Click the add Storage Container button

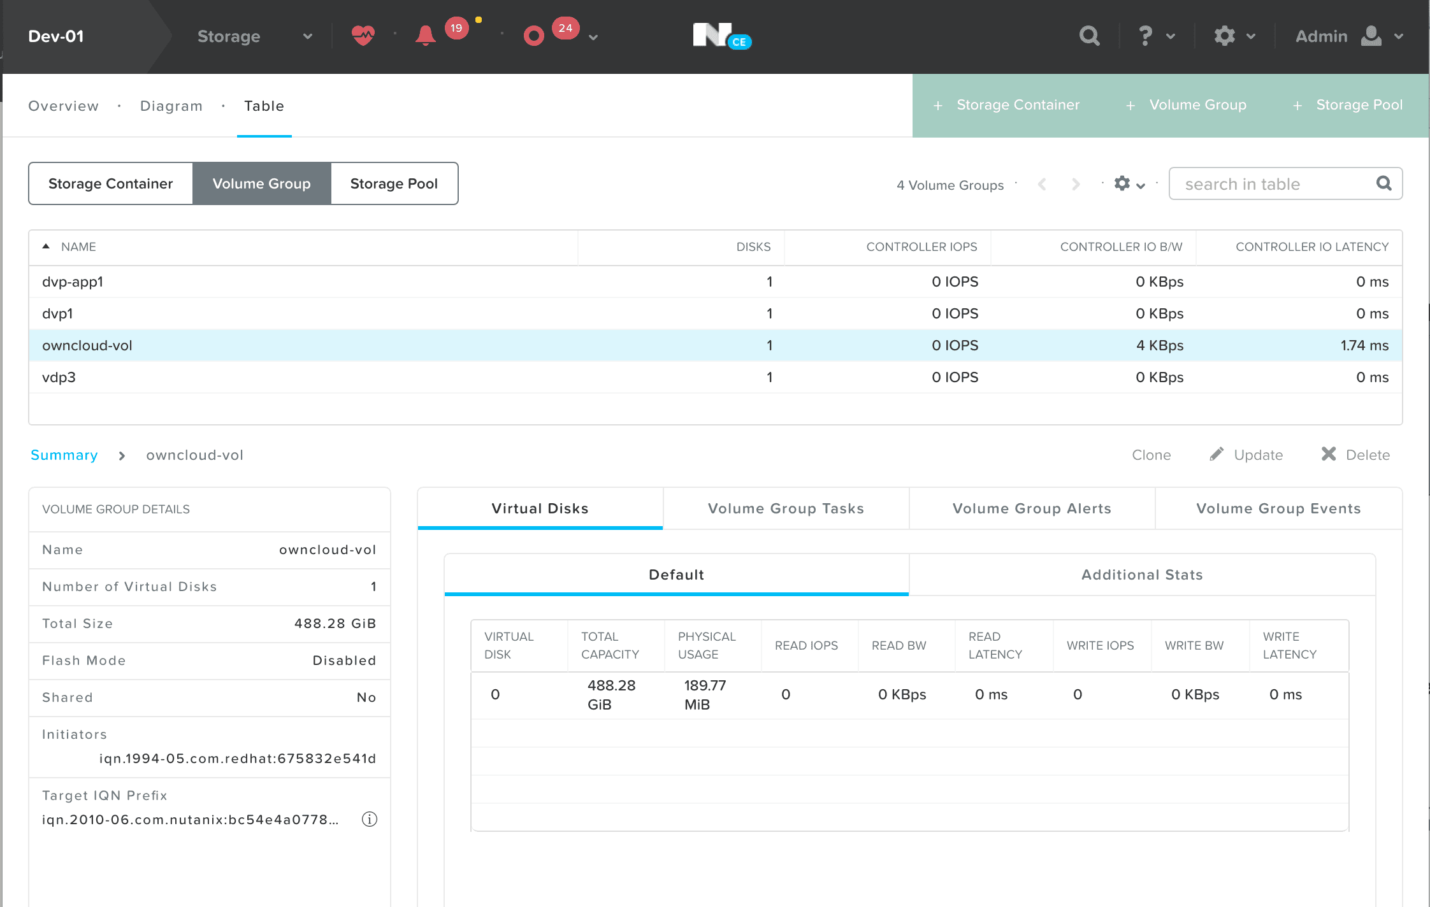point(1007,105)
